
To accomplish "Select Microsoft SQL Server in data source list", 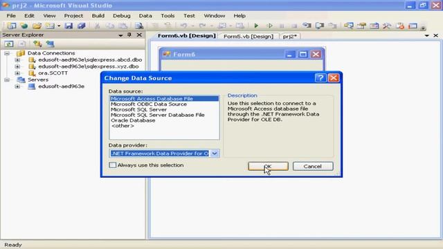I will [164, 109].
